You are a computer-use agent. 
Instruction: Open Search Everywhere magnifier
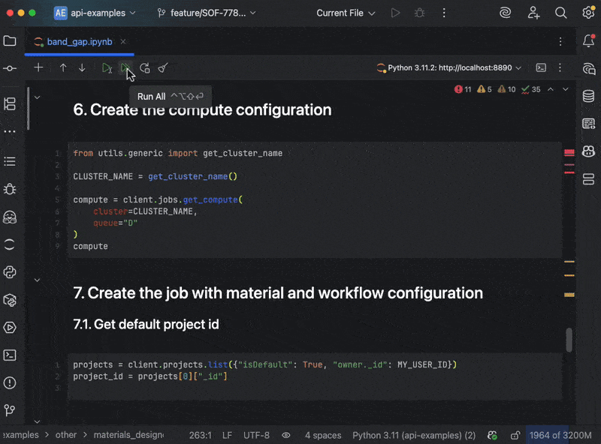pyautogui.click(x=560, y=13)
